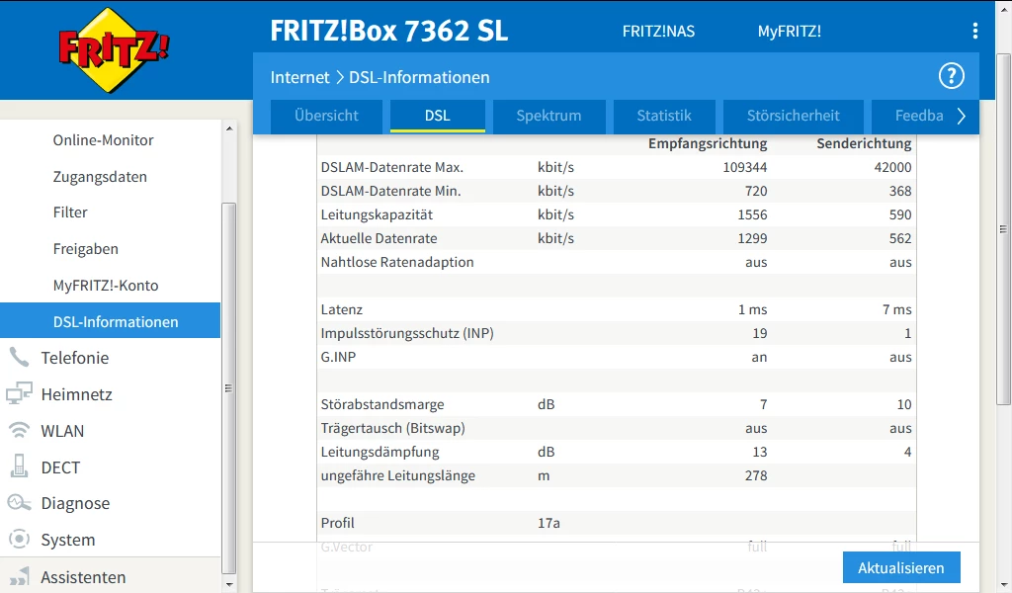Screen dimensions: 1012x593
Task: Open the help question mark icon
Action: click(x=952, y=76)
